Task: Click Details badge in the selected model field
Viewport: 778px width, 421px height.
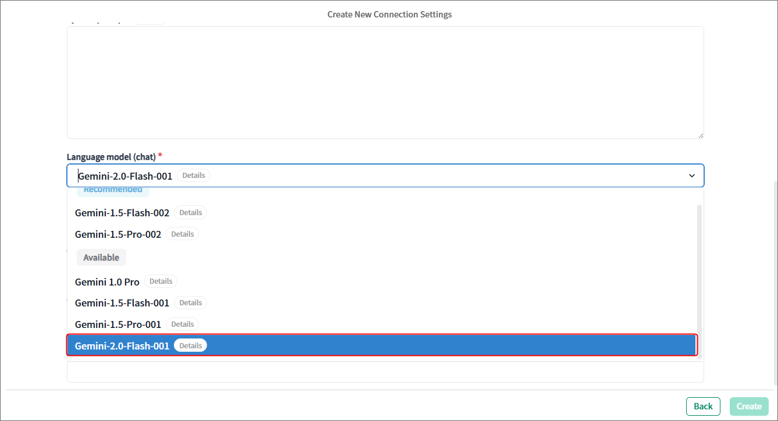Action: point(194,175)
